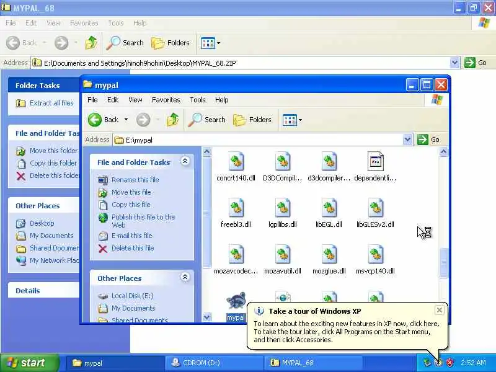Image resolution: width=496 pixels, height=372 pixels.
Task: Click task pane scroll down arrow
Action: point(206,317)
